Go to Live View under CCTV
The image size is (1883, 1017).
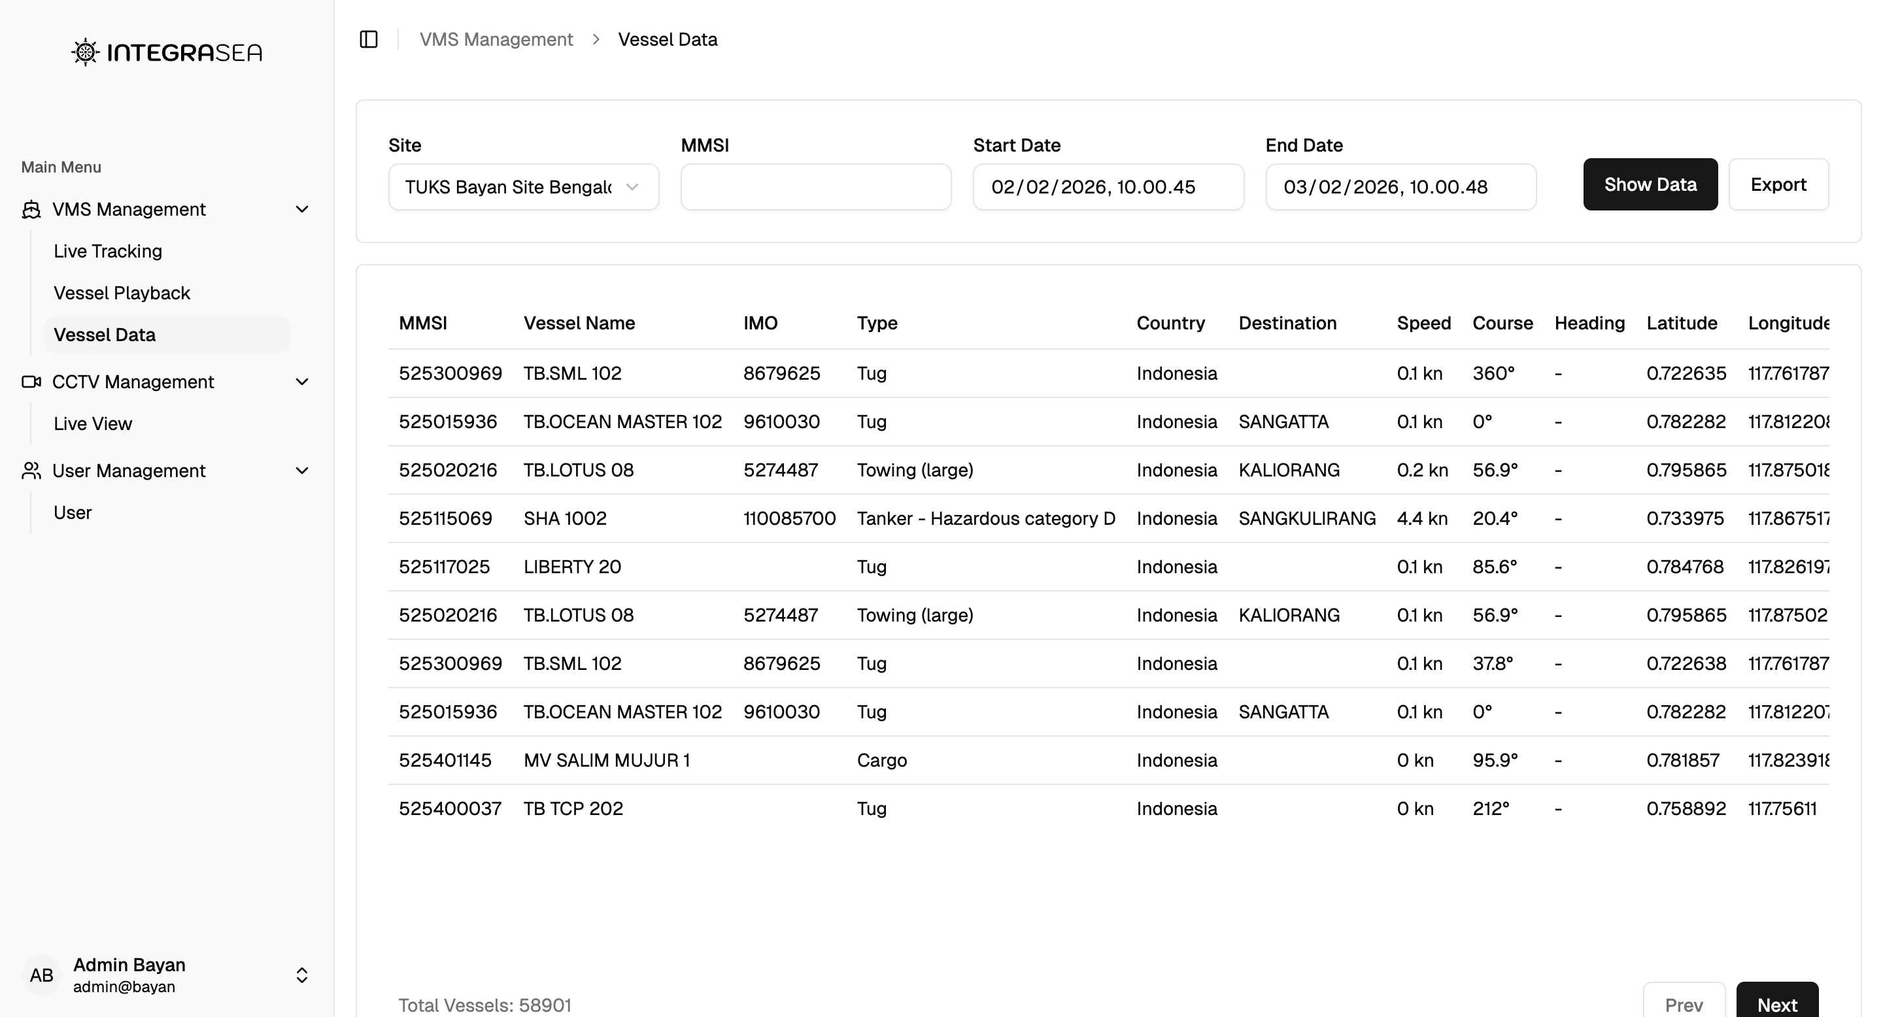[93, 424]
